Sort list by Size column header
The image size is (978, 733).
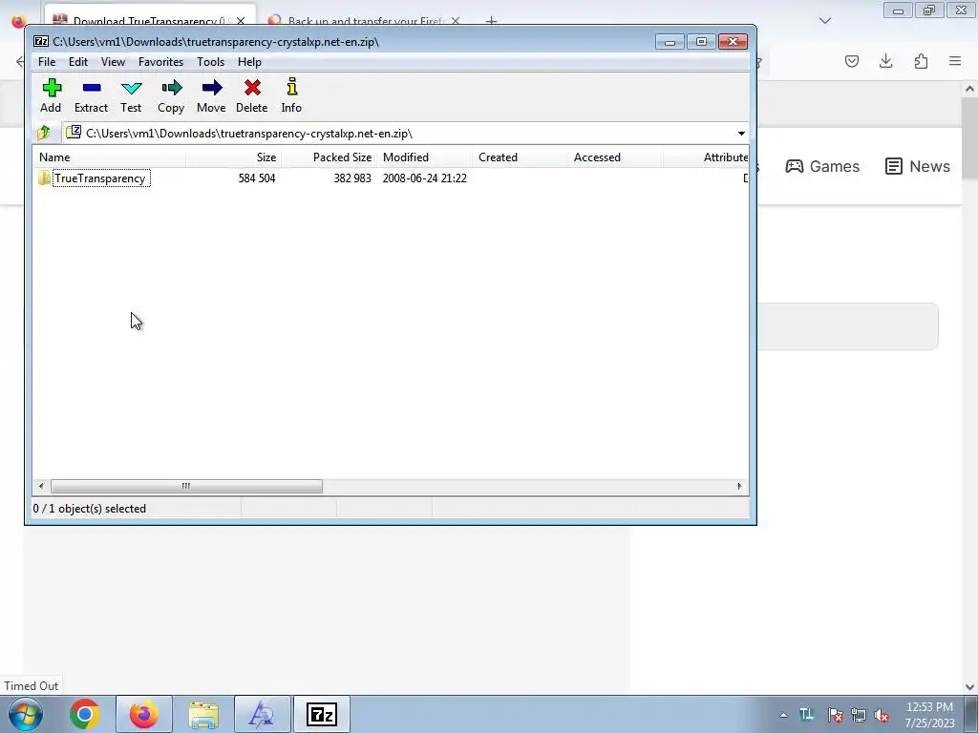[233, 157]
